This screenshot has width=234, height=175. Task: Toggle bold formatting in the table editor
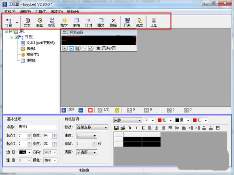tap(130, 128)
